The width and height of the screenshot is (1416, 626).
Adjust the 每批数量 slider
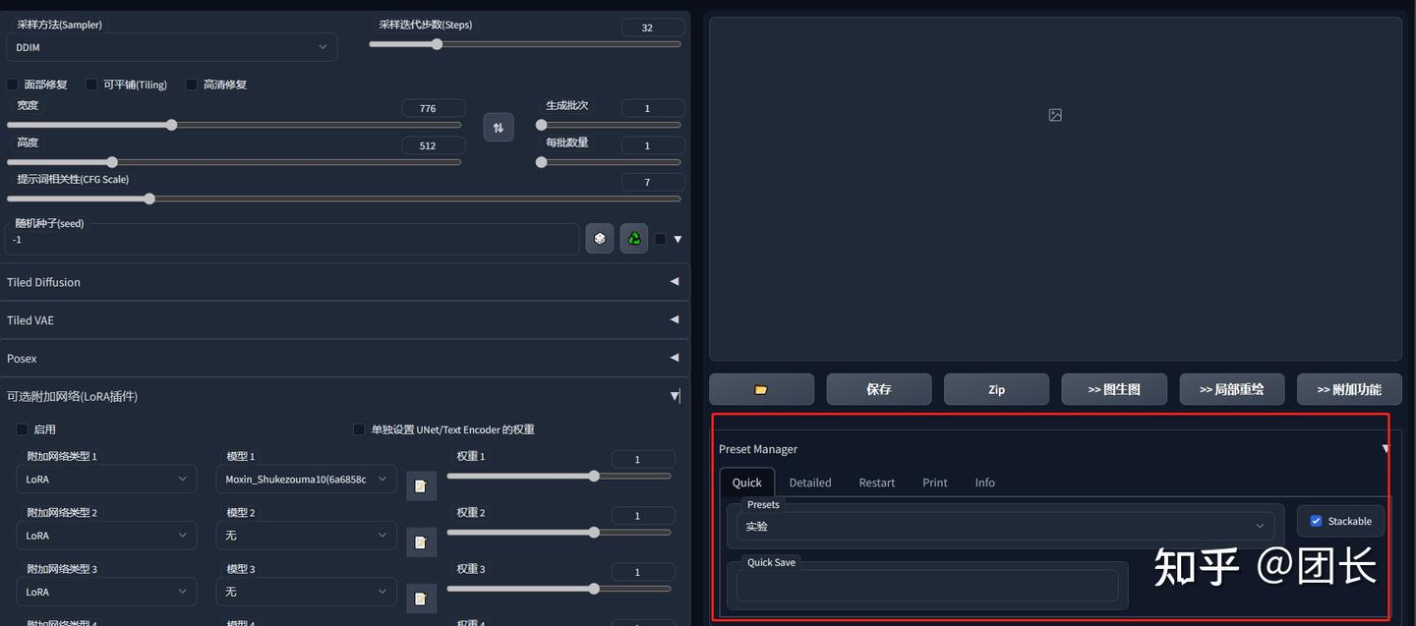(609, 162)
